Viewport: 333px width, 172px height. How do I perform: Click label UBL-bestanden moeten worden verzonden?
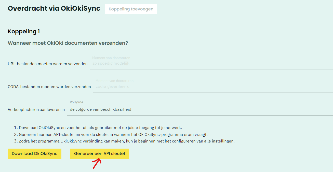point(48,64)
